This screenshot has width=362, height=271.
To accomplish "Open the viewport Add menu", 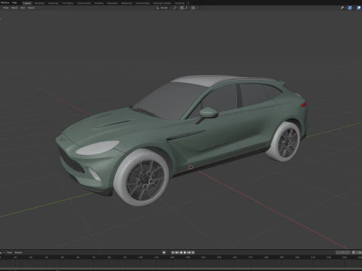I will (x=23, y=8).
